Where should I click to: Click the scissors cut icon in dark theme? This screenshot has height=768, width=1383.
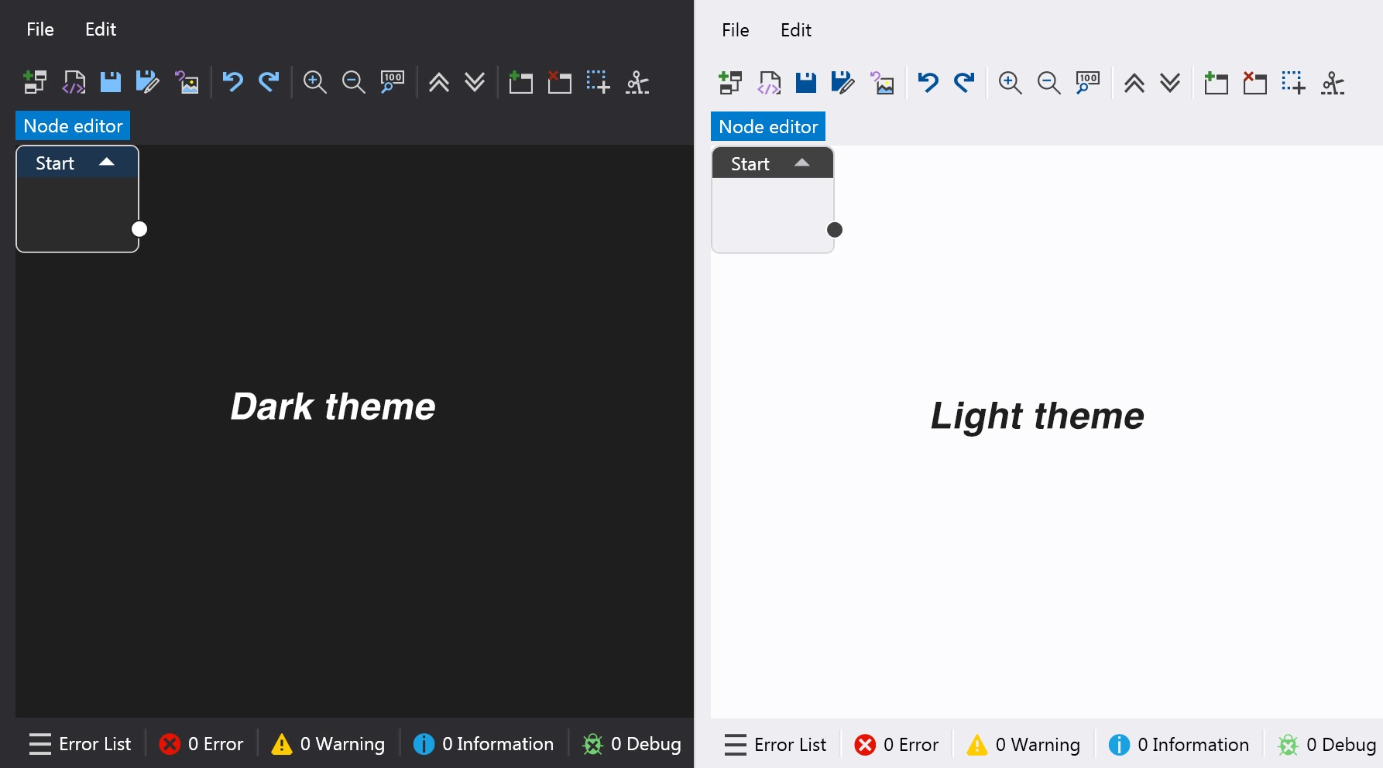click(637, 82)
